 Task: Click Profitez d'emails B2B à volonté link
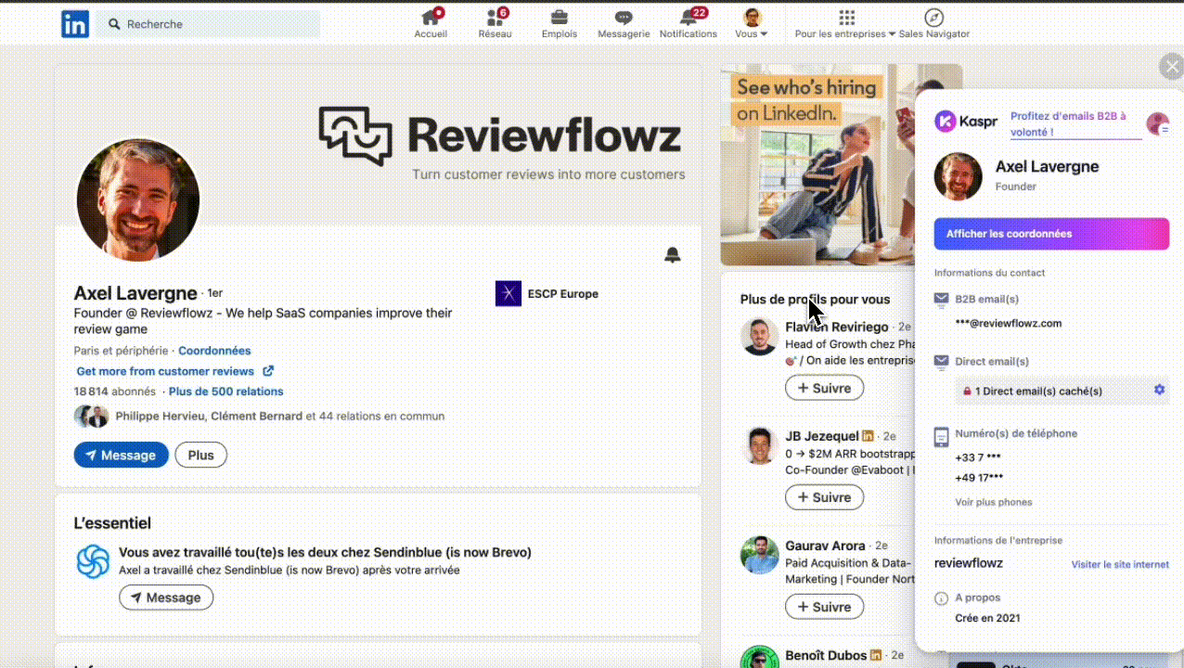(1075, 124)
